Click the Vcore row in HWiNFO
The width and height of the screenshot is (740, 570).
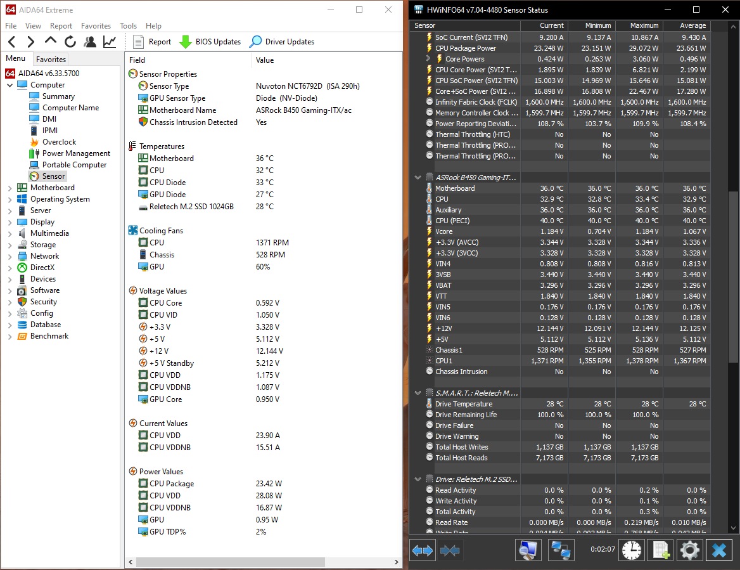[559, 231]
